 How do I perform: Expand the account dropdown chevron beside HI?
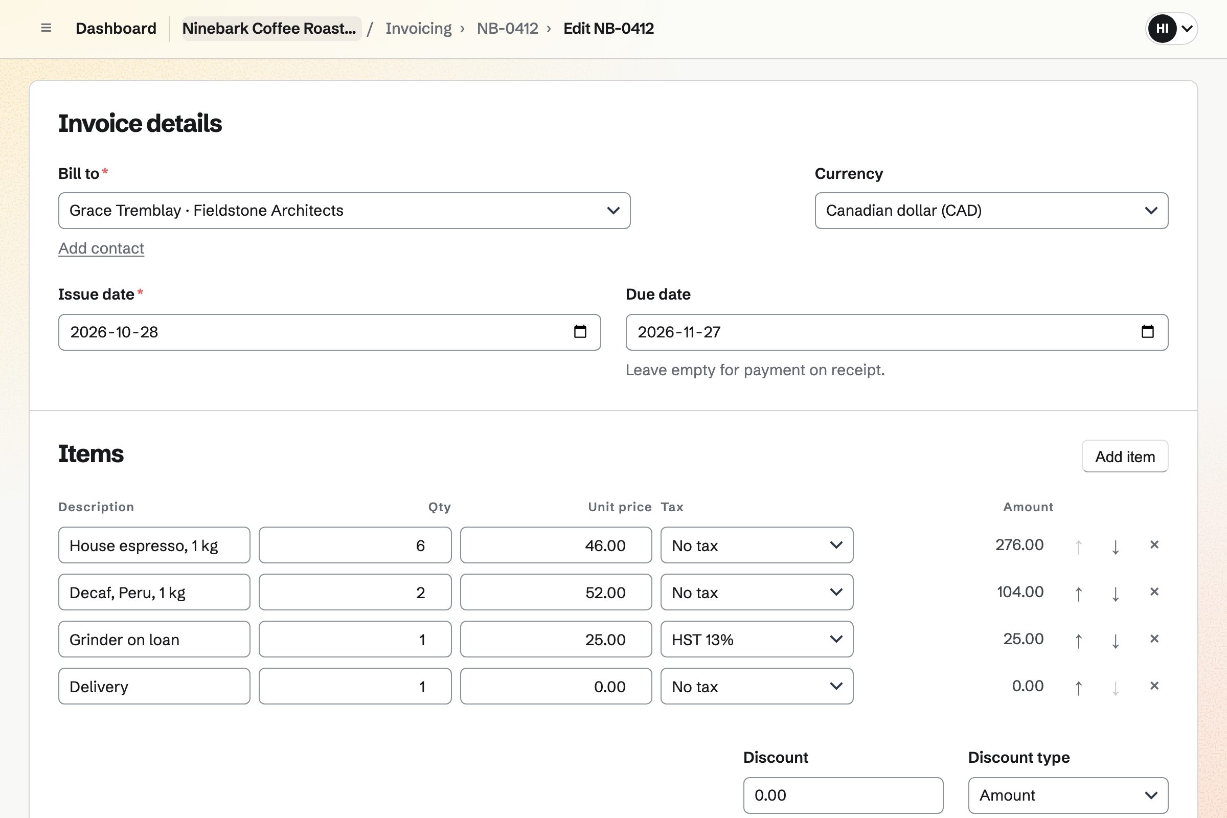[x=1187, y=28]
